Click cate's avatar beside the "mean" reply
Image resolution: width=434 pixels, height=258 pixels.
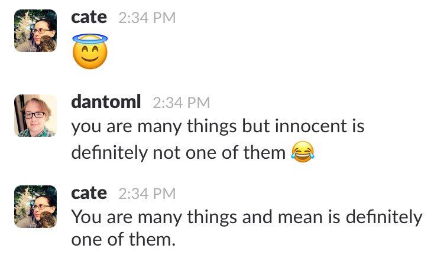[35, 206]
